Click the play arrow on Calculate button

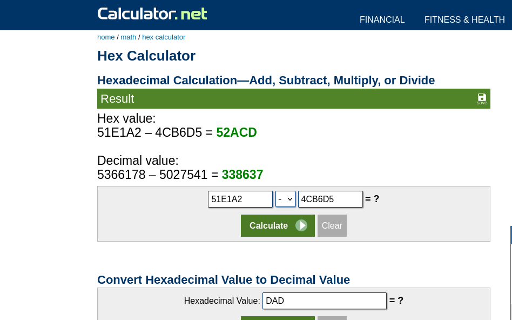click(x=301, y=225)
